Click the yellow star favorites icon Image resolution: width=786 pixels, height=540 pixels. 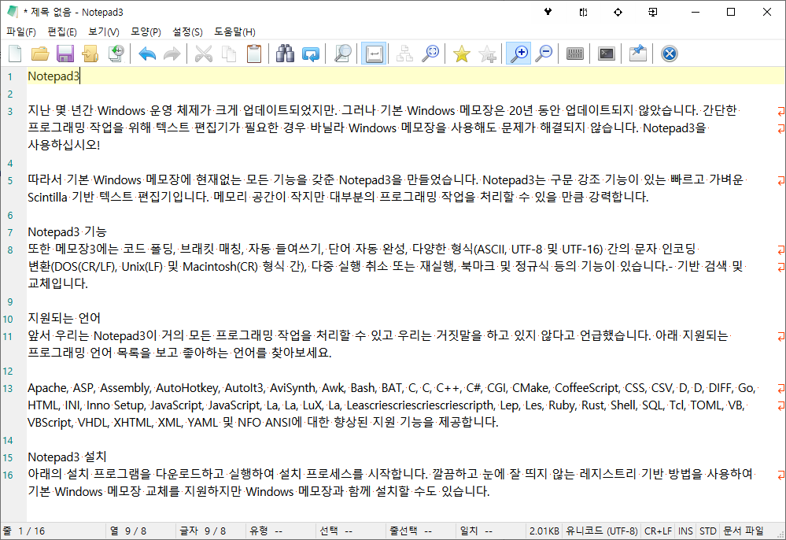(461, 54)
